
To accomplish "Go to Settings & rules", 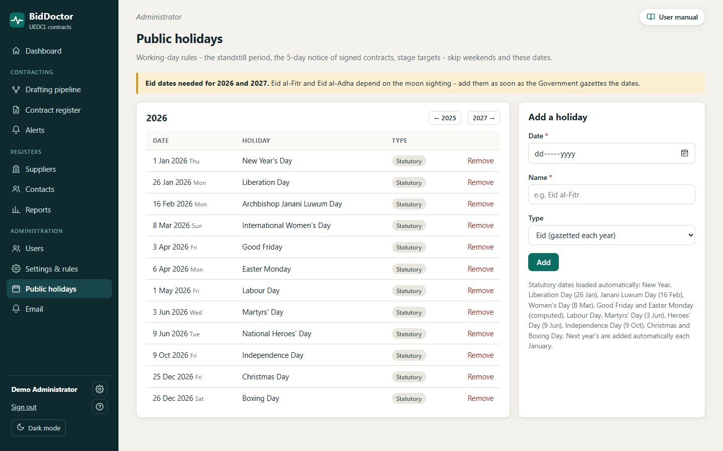I will [59, 269].
